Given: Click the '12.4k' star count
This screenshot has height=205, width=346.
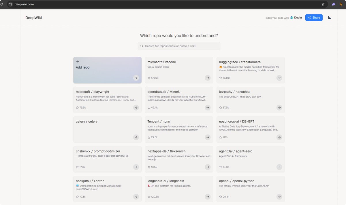Looking at the screenshot, I should (x=226, y=167).
